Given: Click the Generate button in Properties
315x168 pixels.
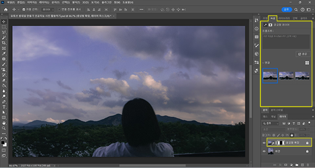Looking at the screenshot, I should [x=303, y=54].
